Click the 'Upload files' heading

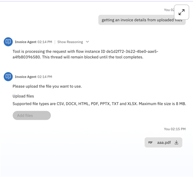(23, 96)
